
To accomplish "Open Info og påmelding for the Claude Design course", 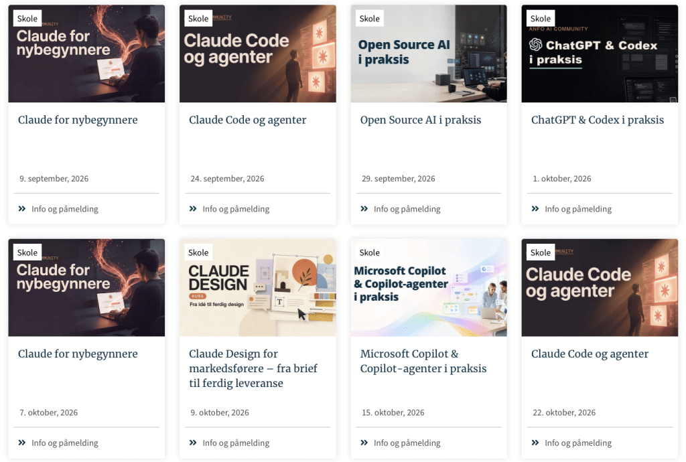I will 236,443.
